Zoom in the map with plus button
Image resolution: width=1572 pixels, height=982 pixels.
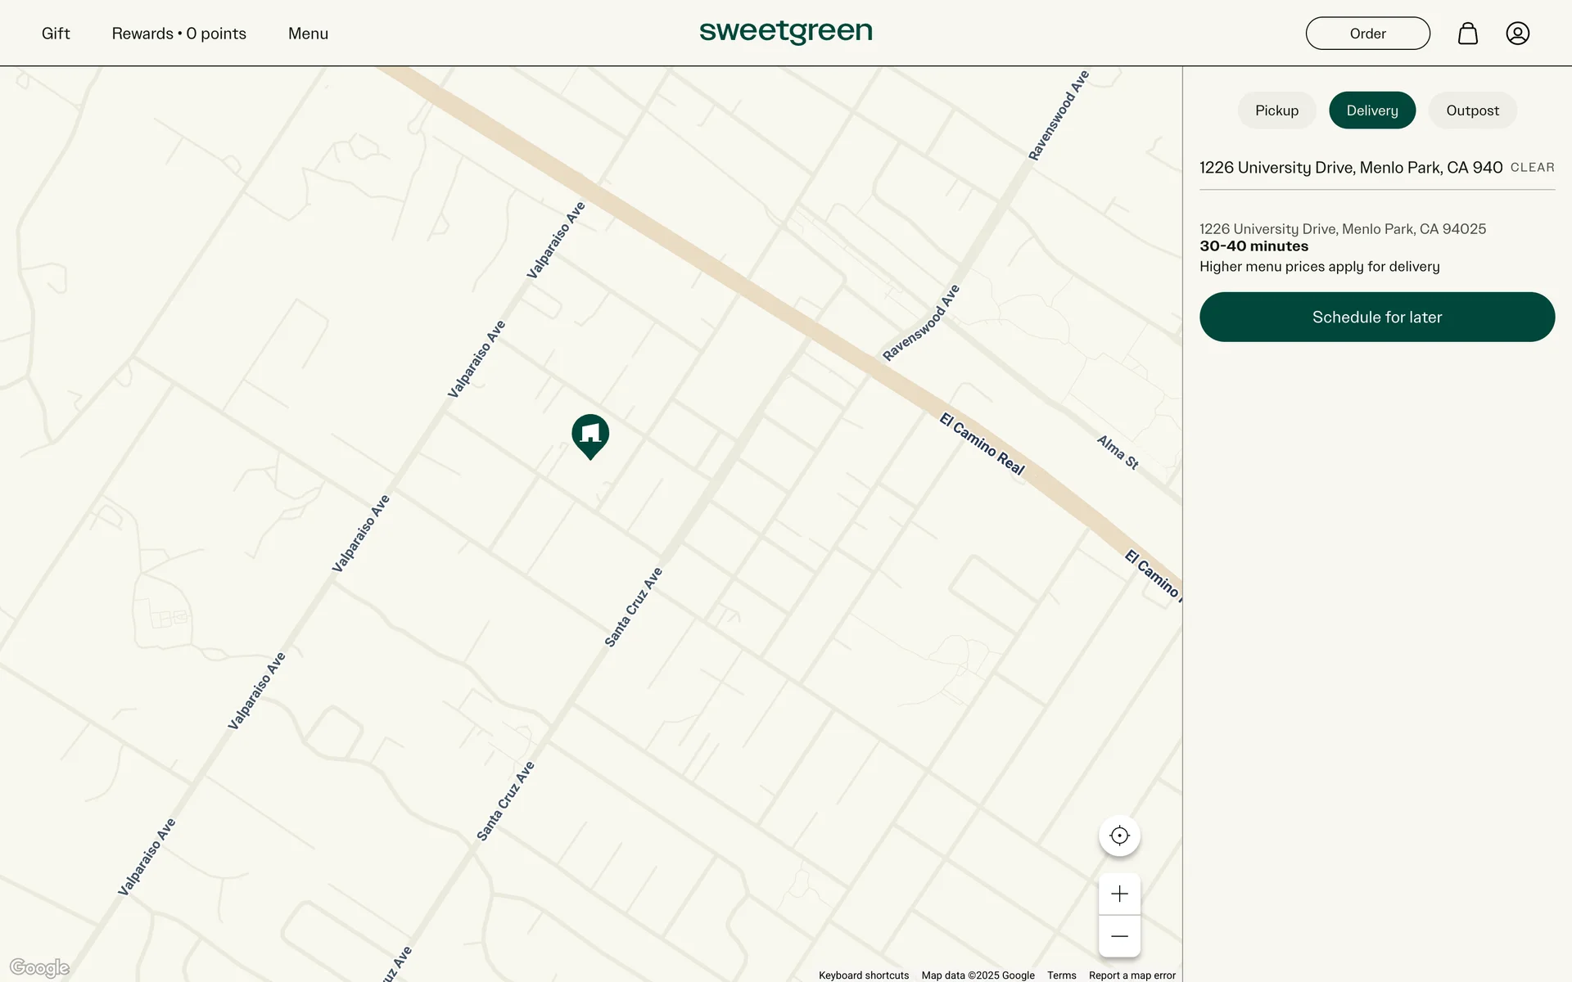tap(1119, 894)
